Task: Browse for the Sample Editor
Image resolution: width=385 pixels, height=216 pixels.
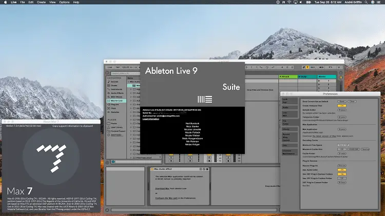Action: [x=341, y=110]
